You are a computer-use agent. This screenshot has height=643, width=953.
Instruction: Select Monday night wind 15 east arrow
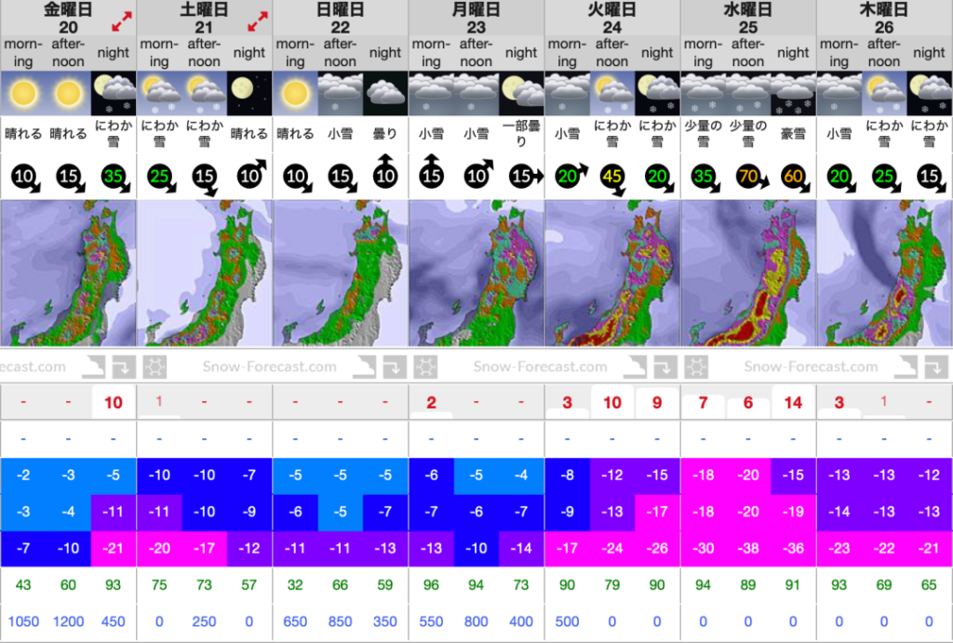point(526,176)
